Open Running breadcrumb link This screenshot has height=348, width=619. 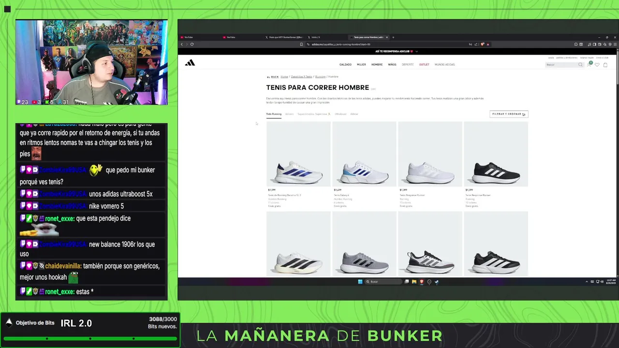320,77
